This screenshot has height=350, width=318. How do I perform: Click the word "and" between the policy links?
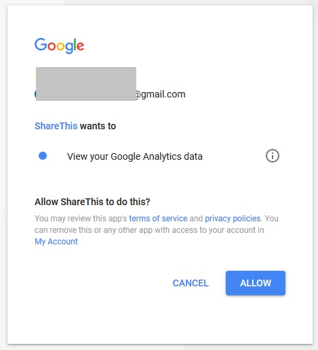coord(196,219)
